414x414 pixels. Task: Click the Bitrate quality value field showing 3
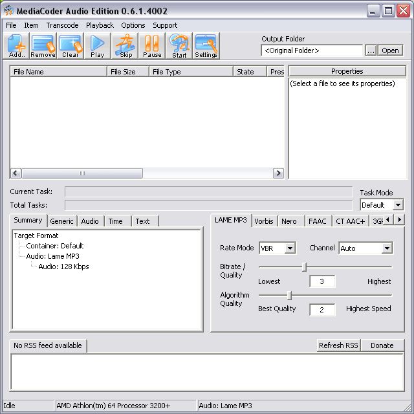[x=322, y=281]
